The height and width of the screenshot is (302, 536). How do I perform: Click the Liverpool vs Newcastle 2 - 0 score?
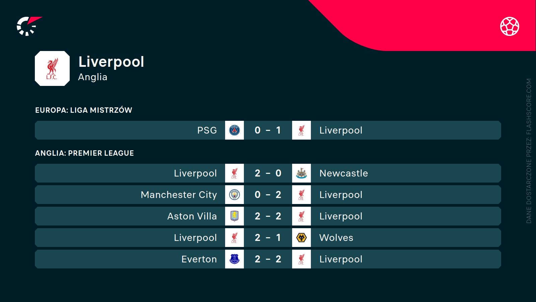point(268,173)
